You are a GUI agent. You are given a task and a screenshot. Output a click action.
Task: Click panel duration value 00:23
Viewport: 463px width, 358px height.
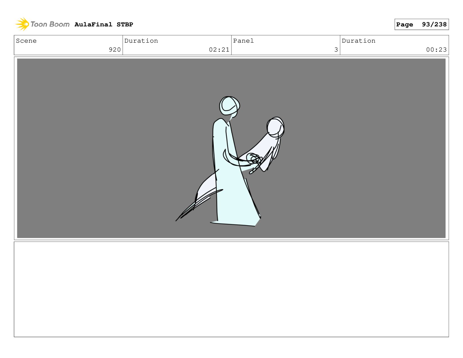pos(436,50)
